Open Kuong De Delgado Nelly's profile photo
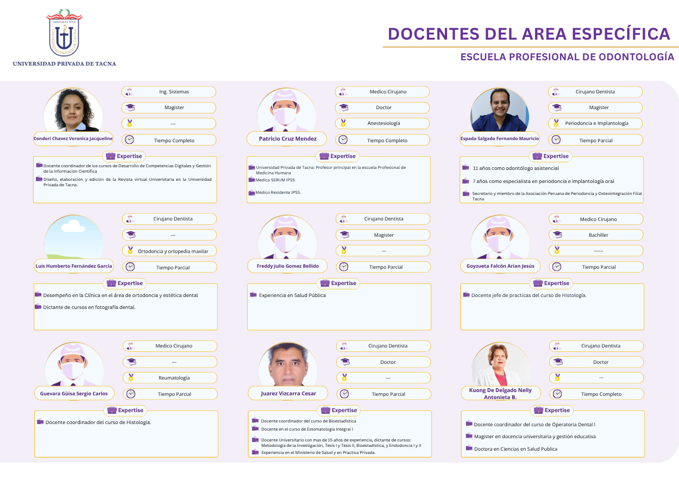The image size is (679, 480). [x=500, y=365]
